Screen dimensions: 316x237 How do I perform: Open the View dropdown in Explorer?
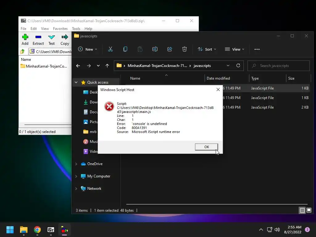pyautogui.click(x=235, y=49)
